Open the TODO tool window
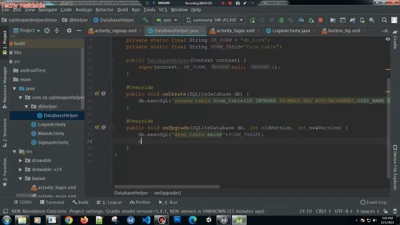The height and width of the screenshot is (225, 400). pyautogui.click(x=22, y=202)
